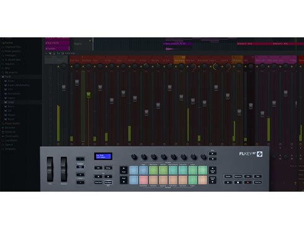
Task: Toggle the Master track mute LED
Action: coord(58,67)
